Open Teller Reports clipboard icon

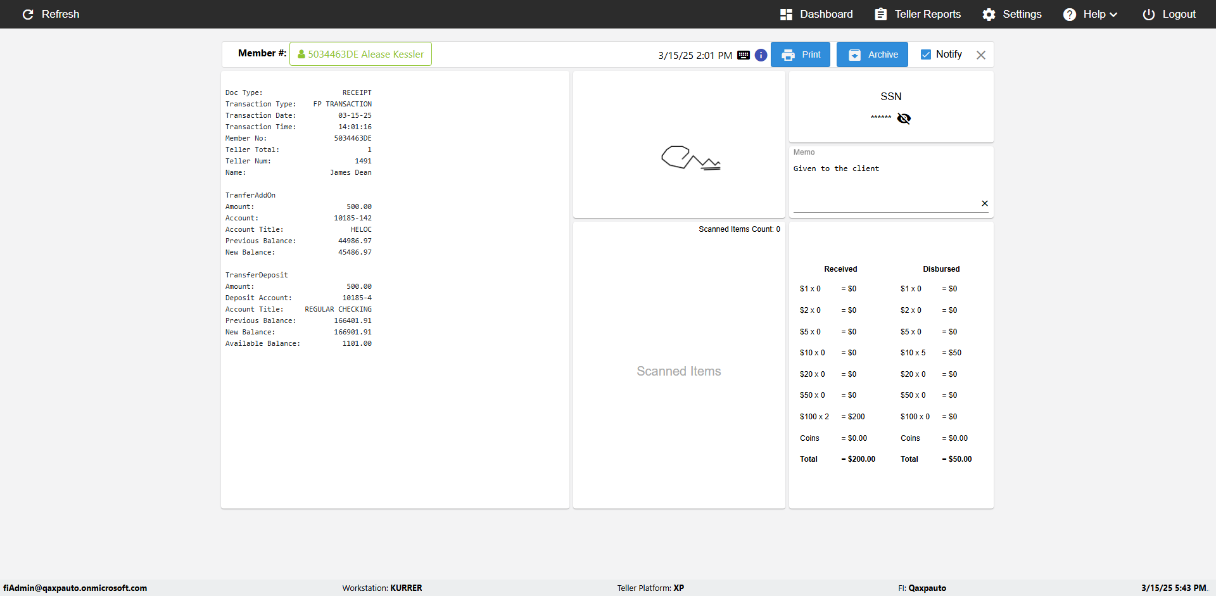(880, 15)
